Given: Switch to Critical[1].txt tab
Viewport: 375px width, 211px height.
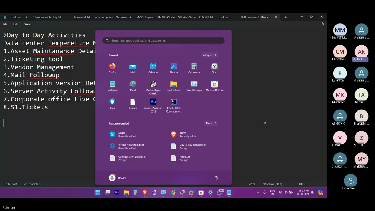Looking at the screenshot, I should (x=206, y=17).
